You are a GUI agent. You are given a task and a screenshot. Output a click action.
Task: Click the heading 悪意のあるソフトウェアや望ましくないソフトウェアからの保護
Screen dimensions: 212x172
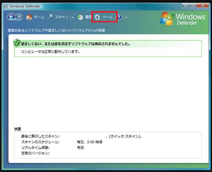[x=56, y=30]
